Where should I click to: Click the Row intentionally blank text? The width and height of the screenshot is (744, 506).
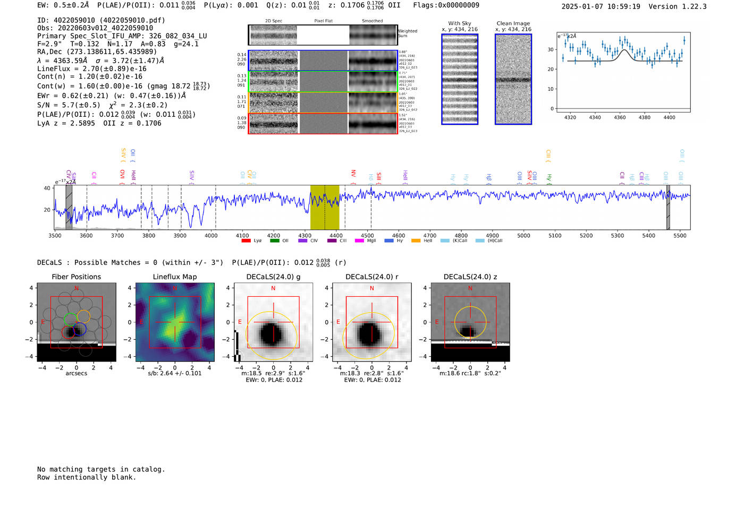(x=87, y=477)
